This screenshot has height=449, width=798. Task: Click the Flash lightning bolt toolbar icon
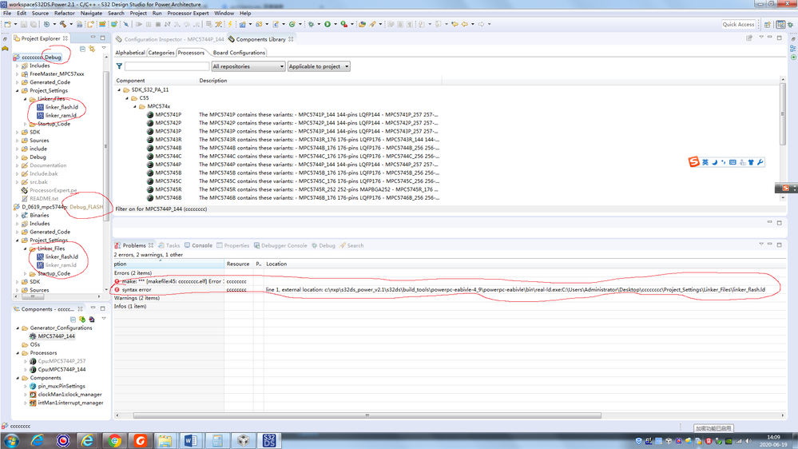click(230, 24)
